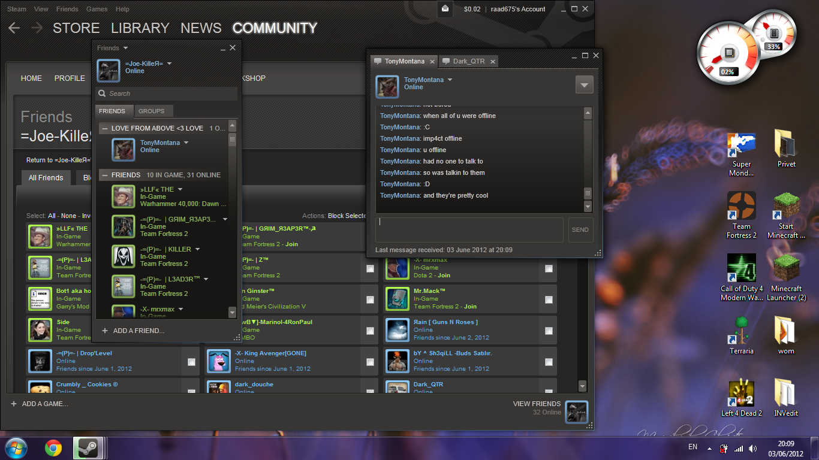This screenshot has width=819, height=460.
Task: Collapse the LOVE FROM ABOVE <3 LOVE group
Action: [x=104, y=128]
